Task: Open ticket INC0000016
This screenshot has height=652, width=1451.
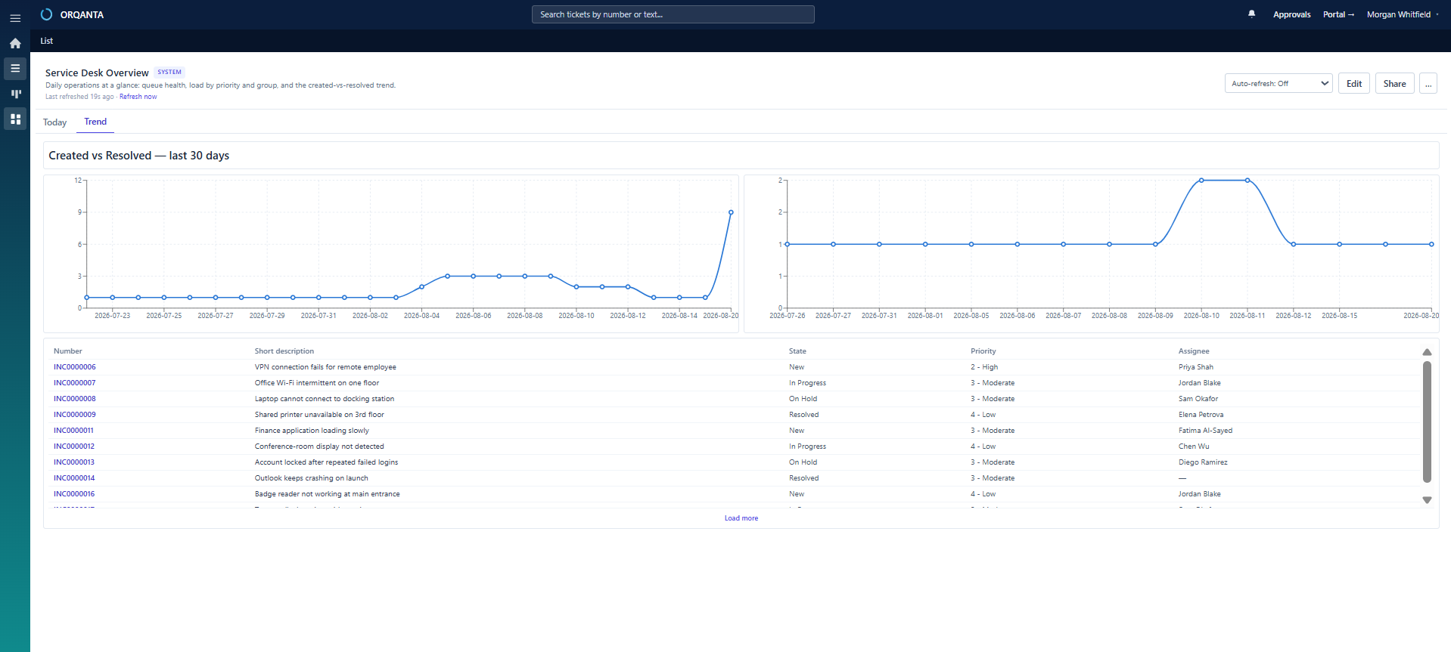Action: (x=74, y=494)
